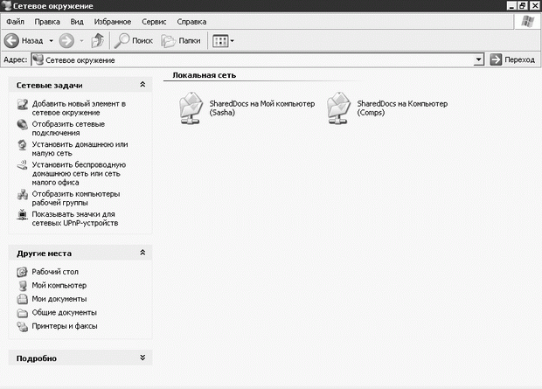The width and height of the screenshot is (542, 389).
Task: Open the Справка menu
Action: (x=191, y=22)
